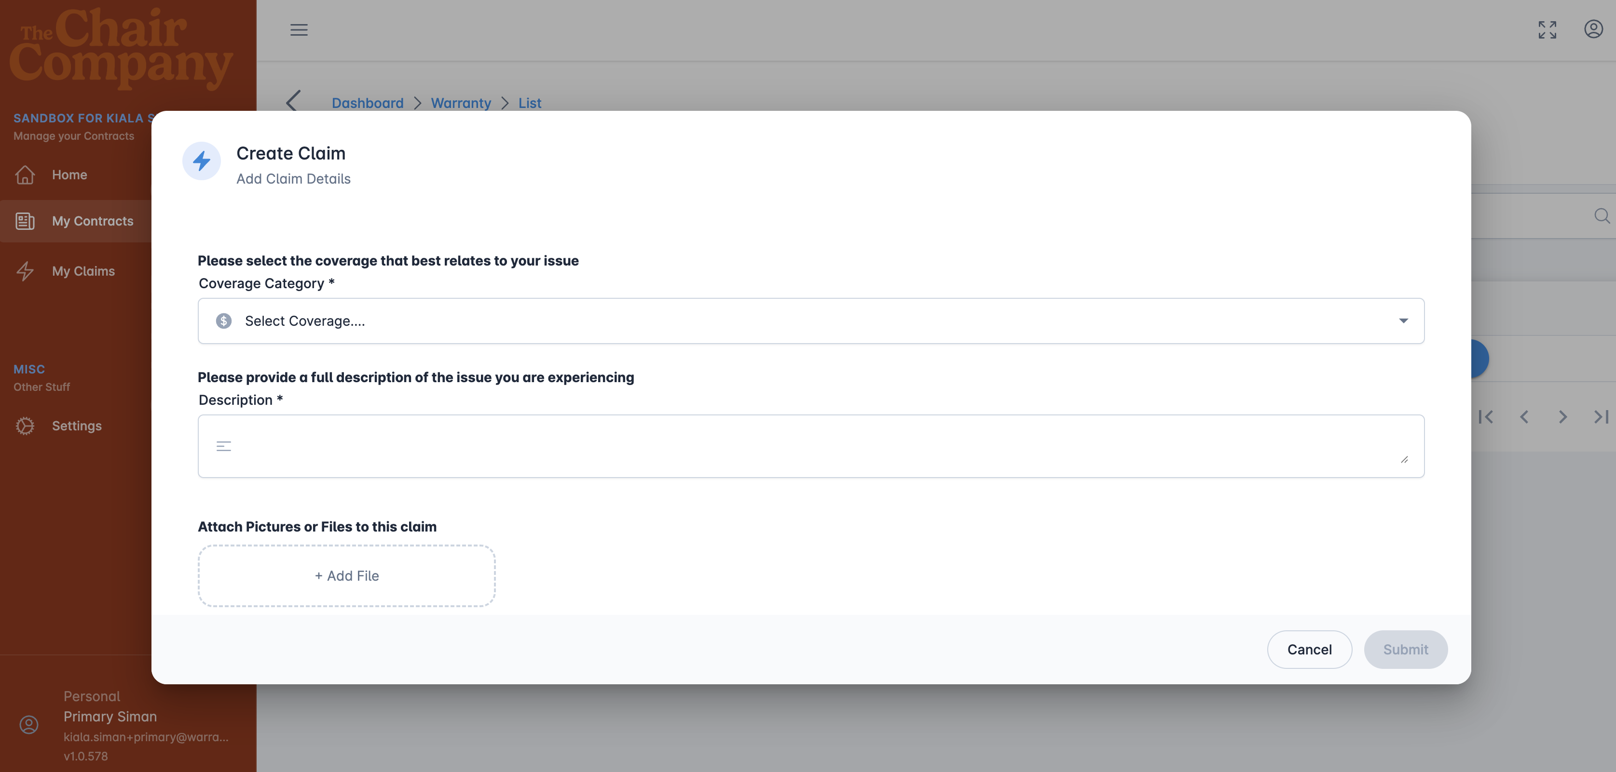Select My Contracts in sidebar
1616x772 pixels.
92,221
